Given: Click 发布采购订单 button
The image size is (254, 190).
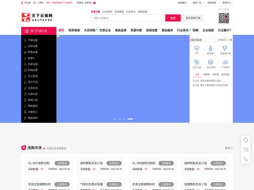Looking at the screenshot, I should [193, 18].
